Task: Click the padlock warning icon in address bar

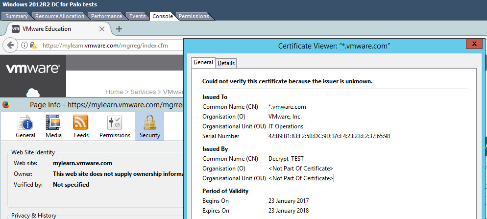Action: 33,46
